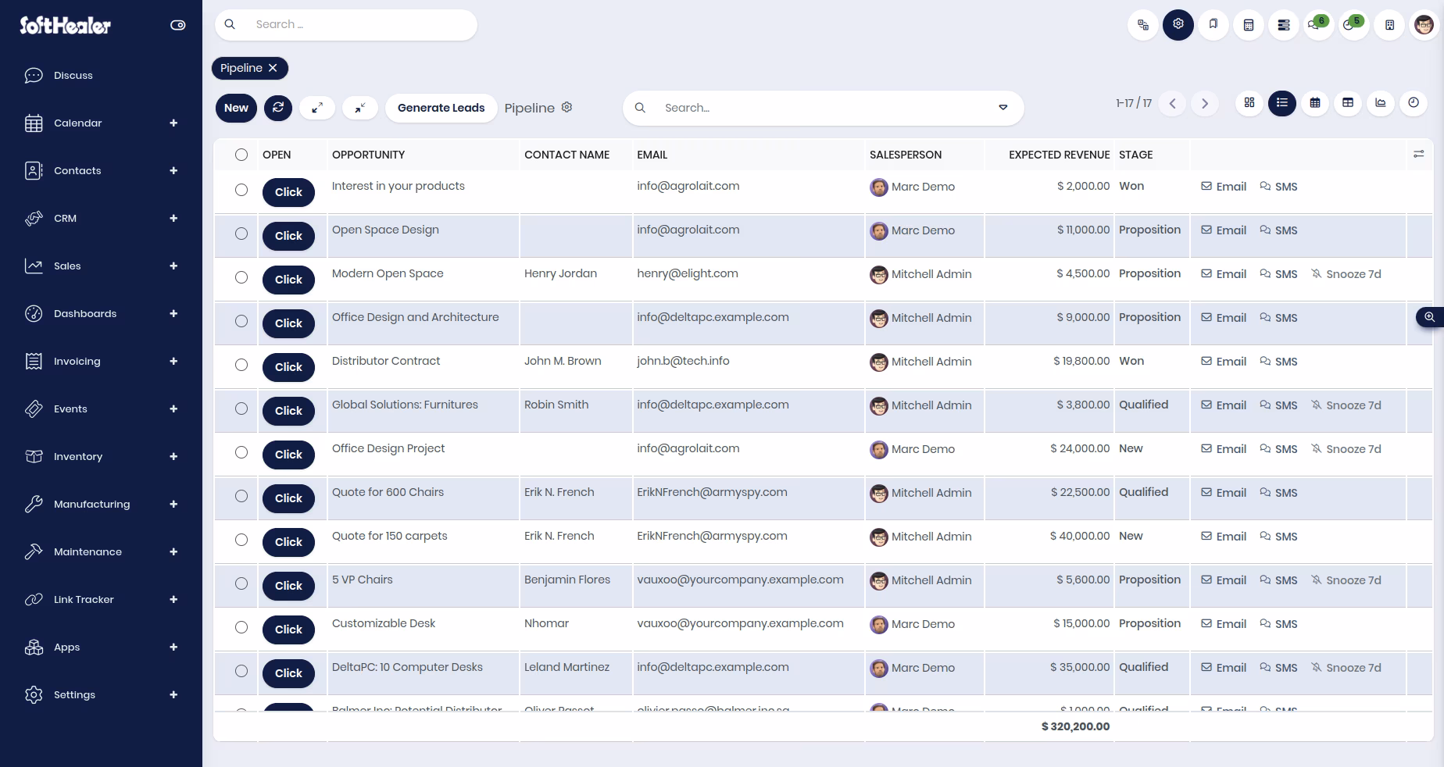This screenshot has height=767, width=1444.
Task: Click the expand arrows icon in toolbar
Action: pyautogui.click(x=317, y=108)
